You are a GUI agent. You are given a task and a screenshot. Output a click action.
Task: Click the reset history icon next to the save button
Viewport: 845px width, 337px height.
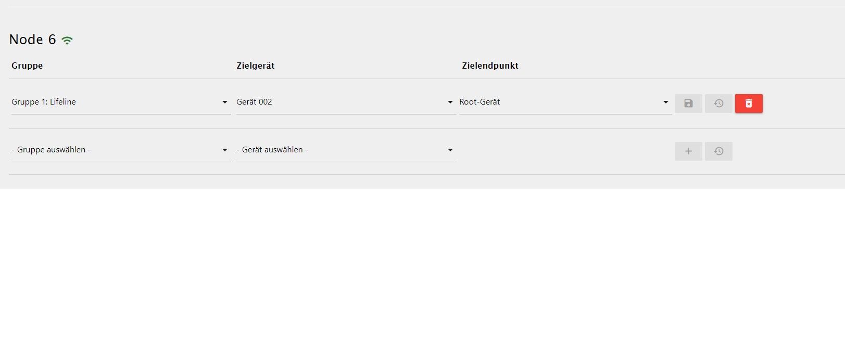pos(718,103)
